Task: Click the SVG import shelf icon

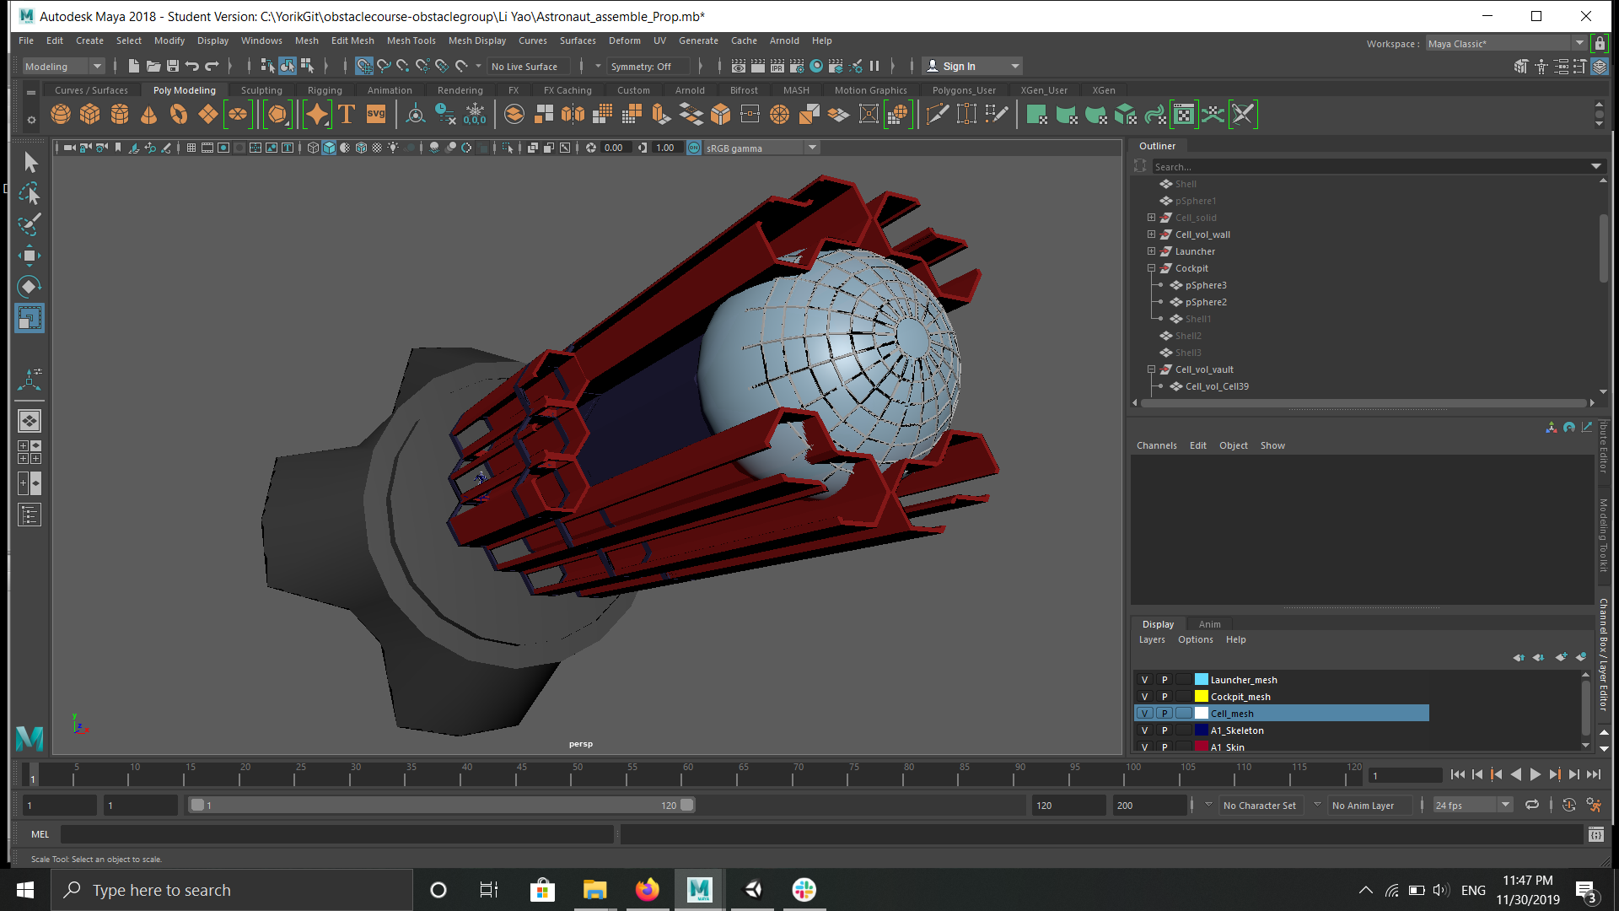Action: point(376,114)
